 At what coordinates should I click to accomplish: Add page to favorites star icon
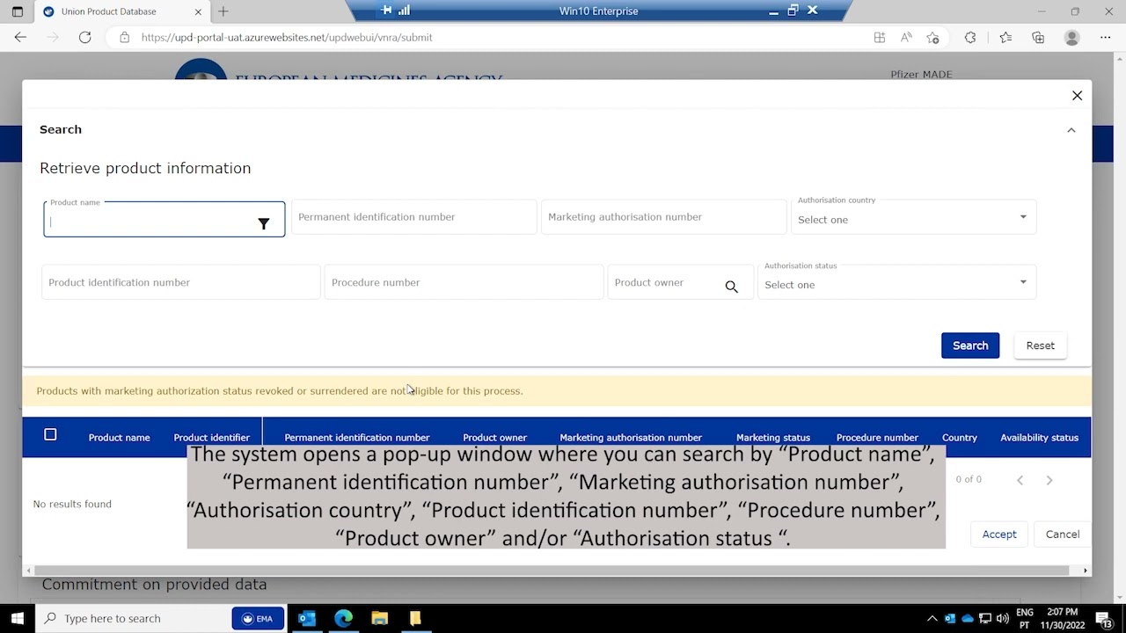(932, 37)
